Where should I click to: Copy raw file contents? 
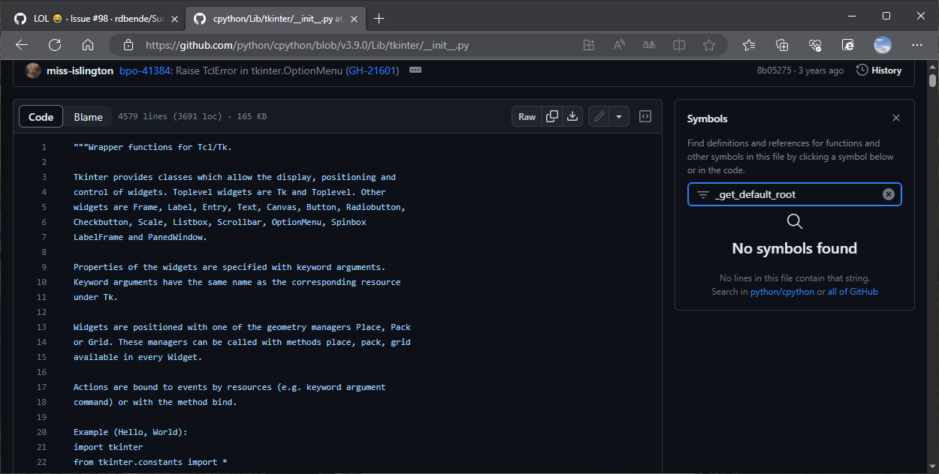click(x=552, y=116)
